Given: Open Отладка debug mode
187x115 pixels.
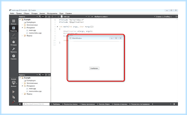Looking at the screenshot, I should pyautogui.click(x=14, y=43).
